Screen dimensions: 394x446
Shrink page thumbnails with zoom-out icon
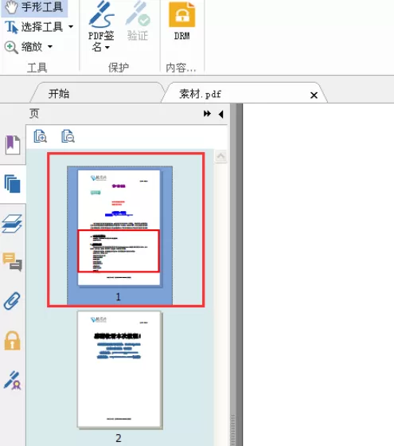(x=68, y=136)
